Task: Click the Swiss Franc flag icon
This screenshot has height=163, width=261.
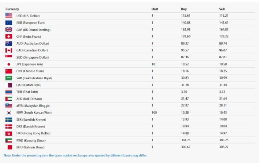Action: point(9,37)
